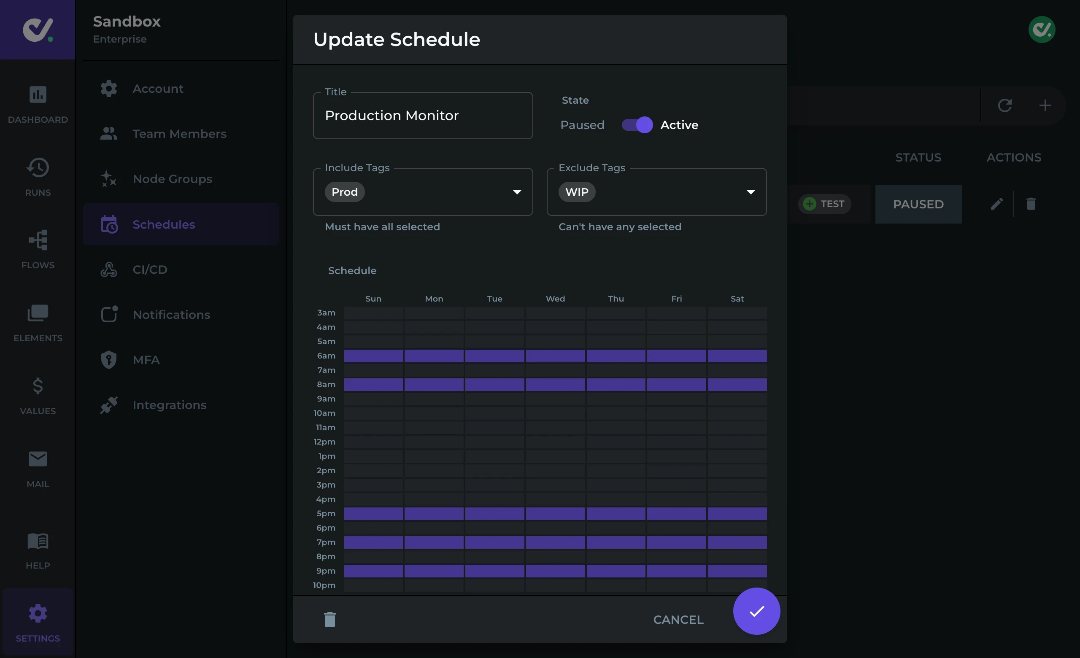Click the Notifications icon in sidebar
Screen dimensions: 1080x658
click(108, 315)
